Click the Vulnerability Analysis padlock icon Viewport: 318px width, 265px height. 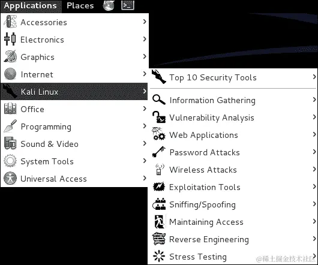(159, 117)
